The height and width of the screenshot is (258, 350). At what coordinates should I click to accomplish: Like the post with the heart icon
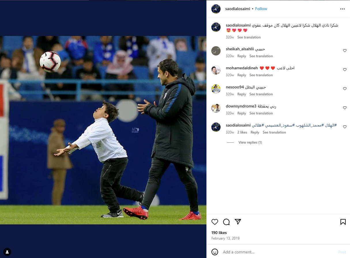pos(215,222)
